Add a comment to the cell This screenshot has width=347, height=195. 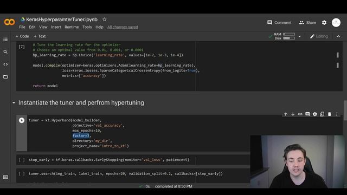[307, 114]
